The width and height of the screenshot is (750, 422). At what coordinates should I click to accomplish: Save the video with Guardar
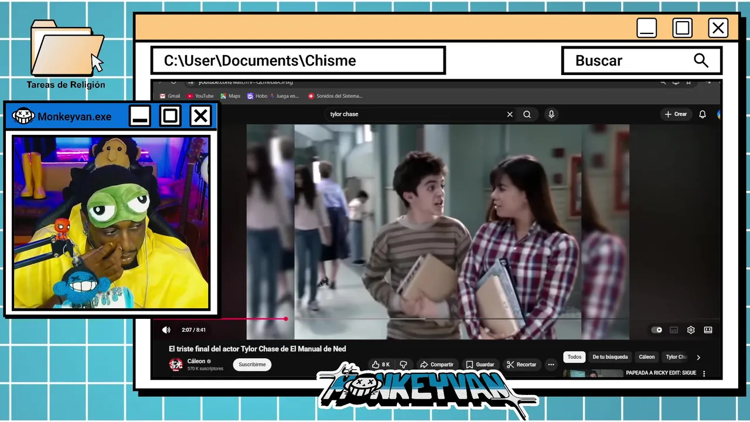click(x=480, y=365)
